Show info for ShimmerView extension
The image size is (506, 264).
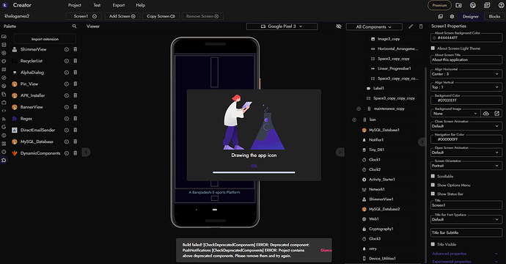66,49
